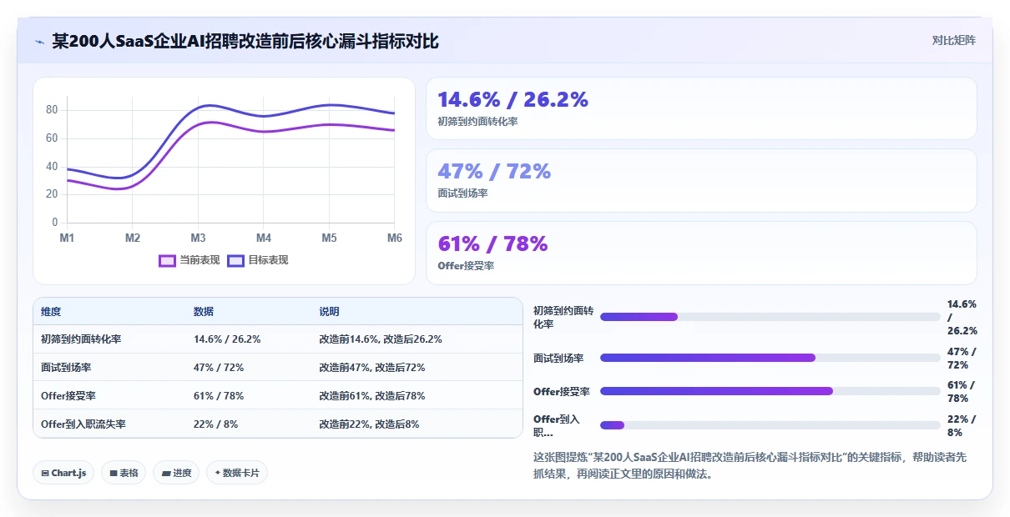Viewport: 1010px width, 517px height.
Task: Click the 维度 column header
Action: coord(51,311)
